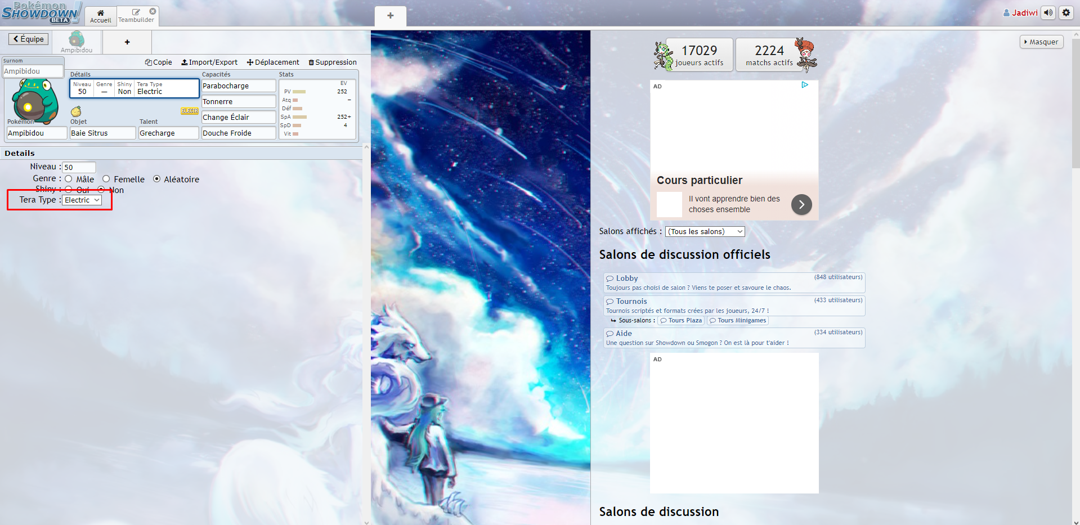Viewport: 1080px width, 525px height.
Task: Click the Meloetta sprite beside player count
Action: 664,56
